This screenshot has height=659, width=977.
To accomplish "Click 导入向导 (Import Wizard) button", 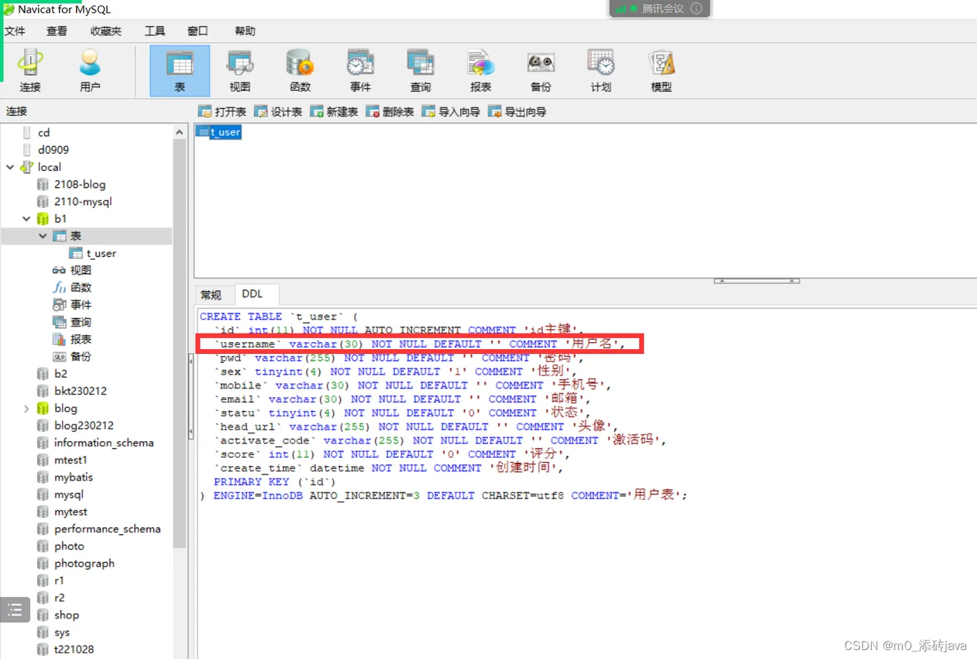I will coord(451,112).
